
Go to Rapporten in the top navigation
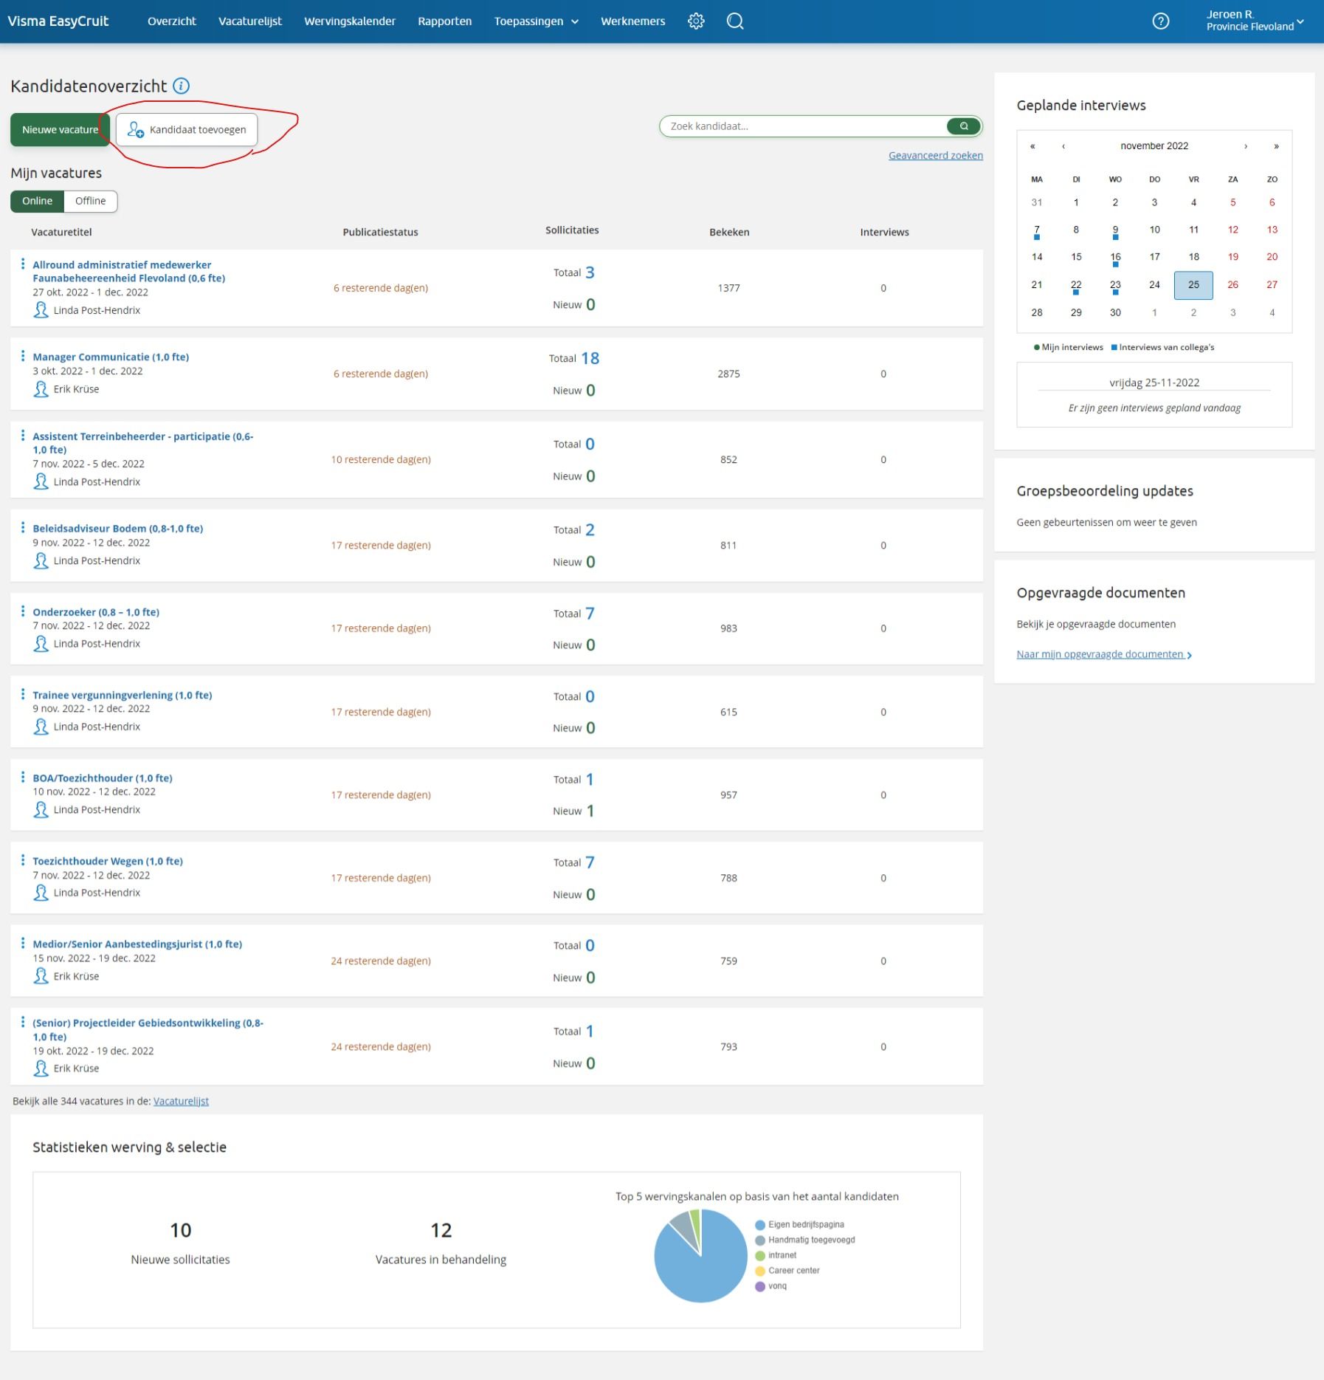444,21
